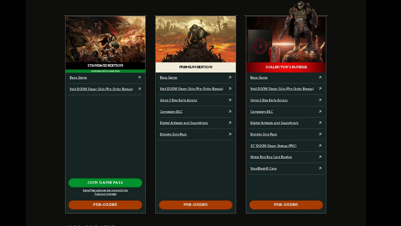Open Metal Red Key Card Replica link
The height and width of the screenshot is (226, 401).
(x=271, y=157)
